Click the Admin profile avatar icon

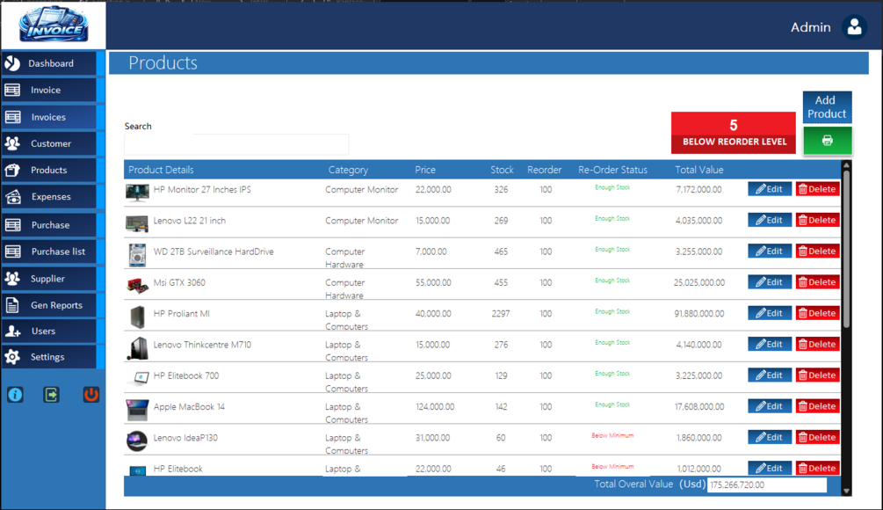tap(854, 26)
